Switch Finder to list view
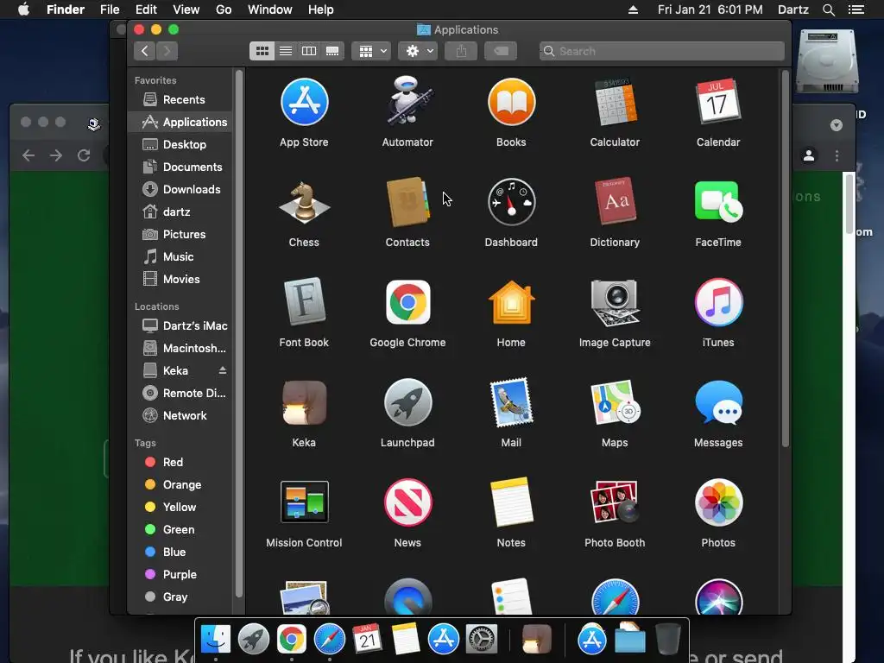The width and height of the screenshot is (884, 663). point(286,51)
